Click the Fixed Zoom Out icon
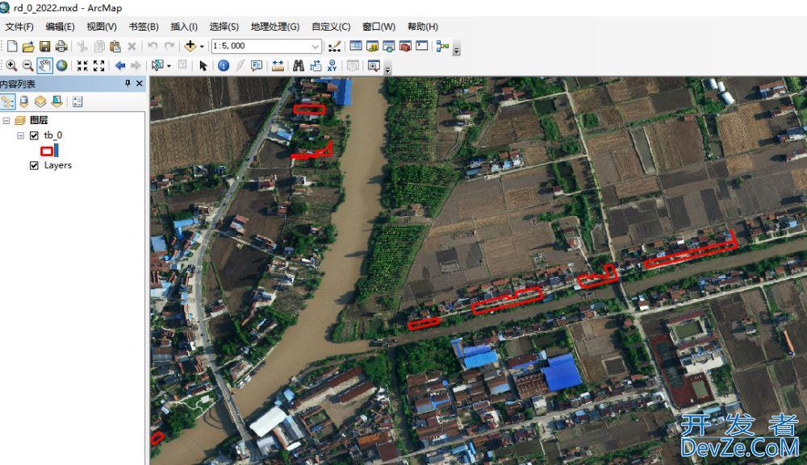Image resolution: width=807 pixels, height=465 pixels. point(98,66)
